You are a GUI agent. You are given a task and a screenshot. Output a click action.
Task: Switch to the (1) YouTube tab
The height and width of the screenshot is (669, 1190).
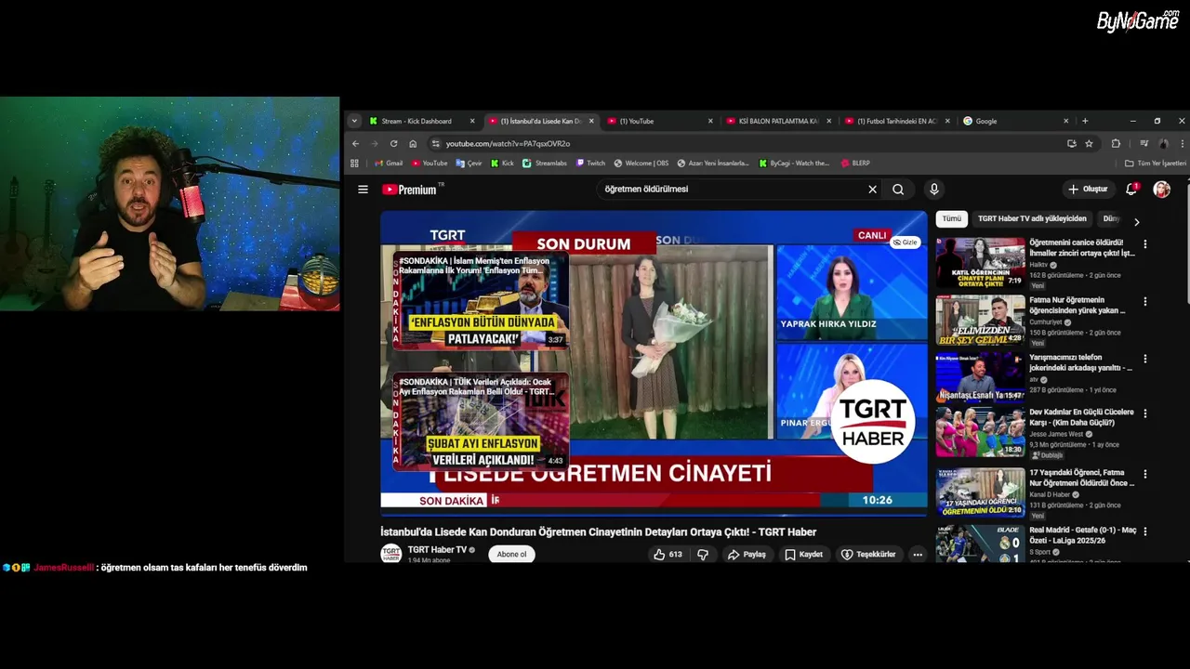point(660,121)
